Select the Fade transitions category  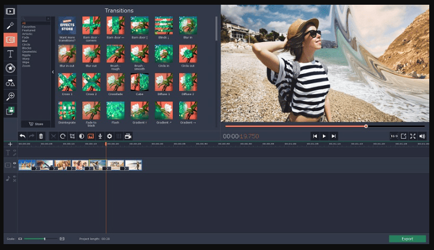(x=25, y=37)
